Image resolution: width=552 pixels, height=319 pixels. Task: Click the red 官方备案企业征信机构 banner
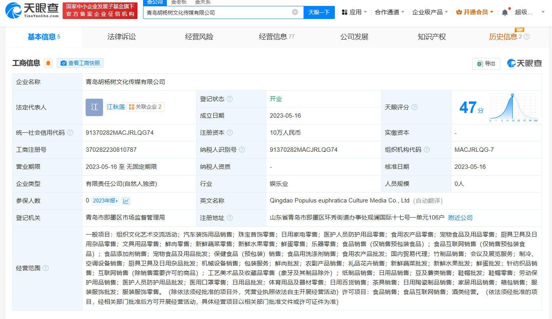100,11
